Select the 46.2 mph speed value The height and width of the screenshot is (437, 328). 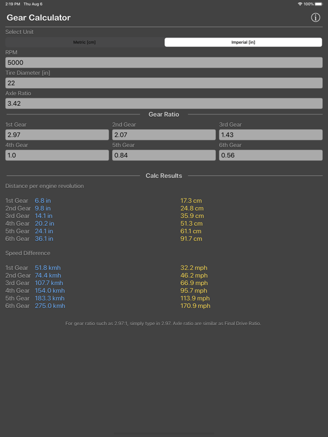194,275
